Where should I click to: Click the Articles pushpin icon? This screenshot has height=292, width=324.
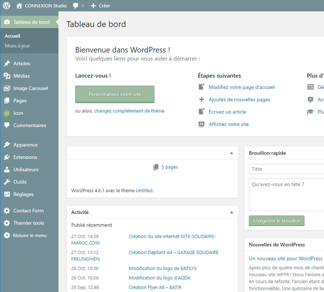pyautogui.click(x=7, y=63)
